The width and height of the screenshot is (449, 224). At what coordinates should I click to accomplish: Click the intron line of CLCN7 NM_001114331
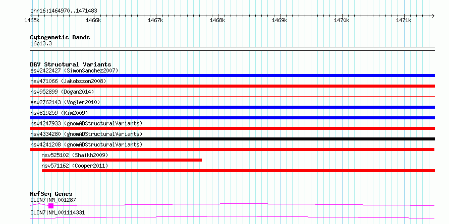click(232, 217)
